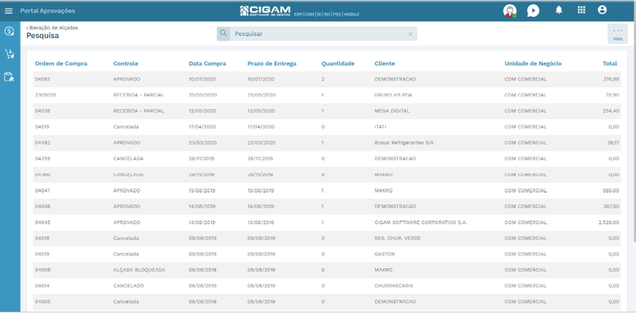Image resolution: width=636 pixels, height=313 pixels.
Task: Sort by Controle column header
Action: tap(126, 63)
